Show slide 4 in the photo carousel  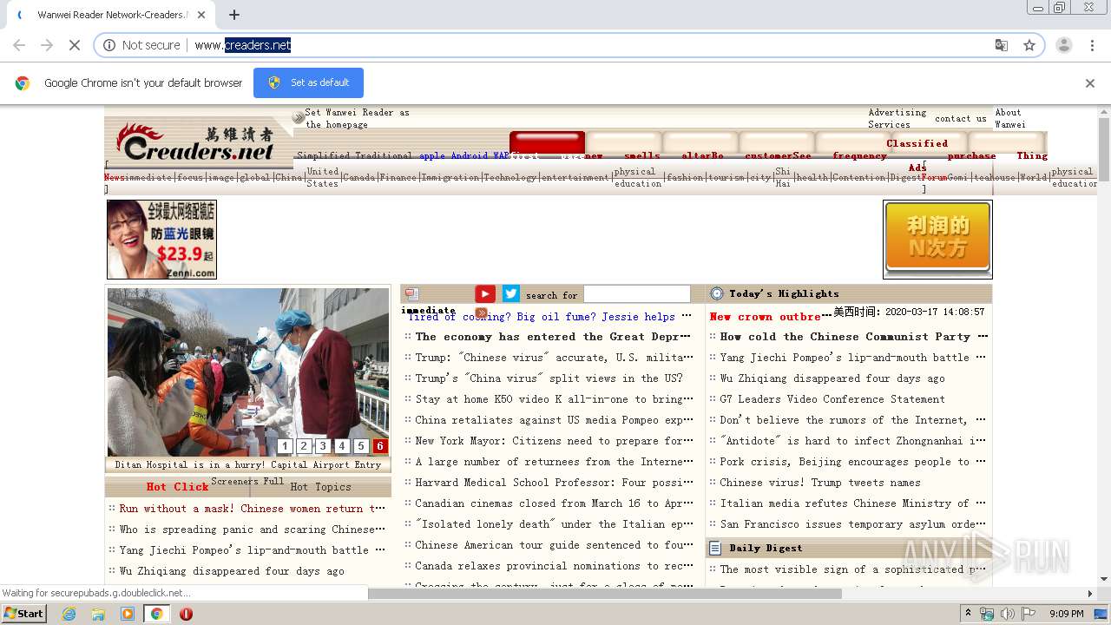(342, 446)
